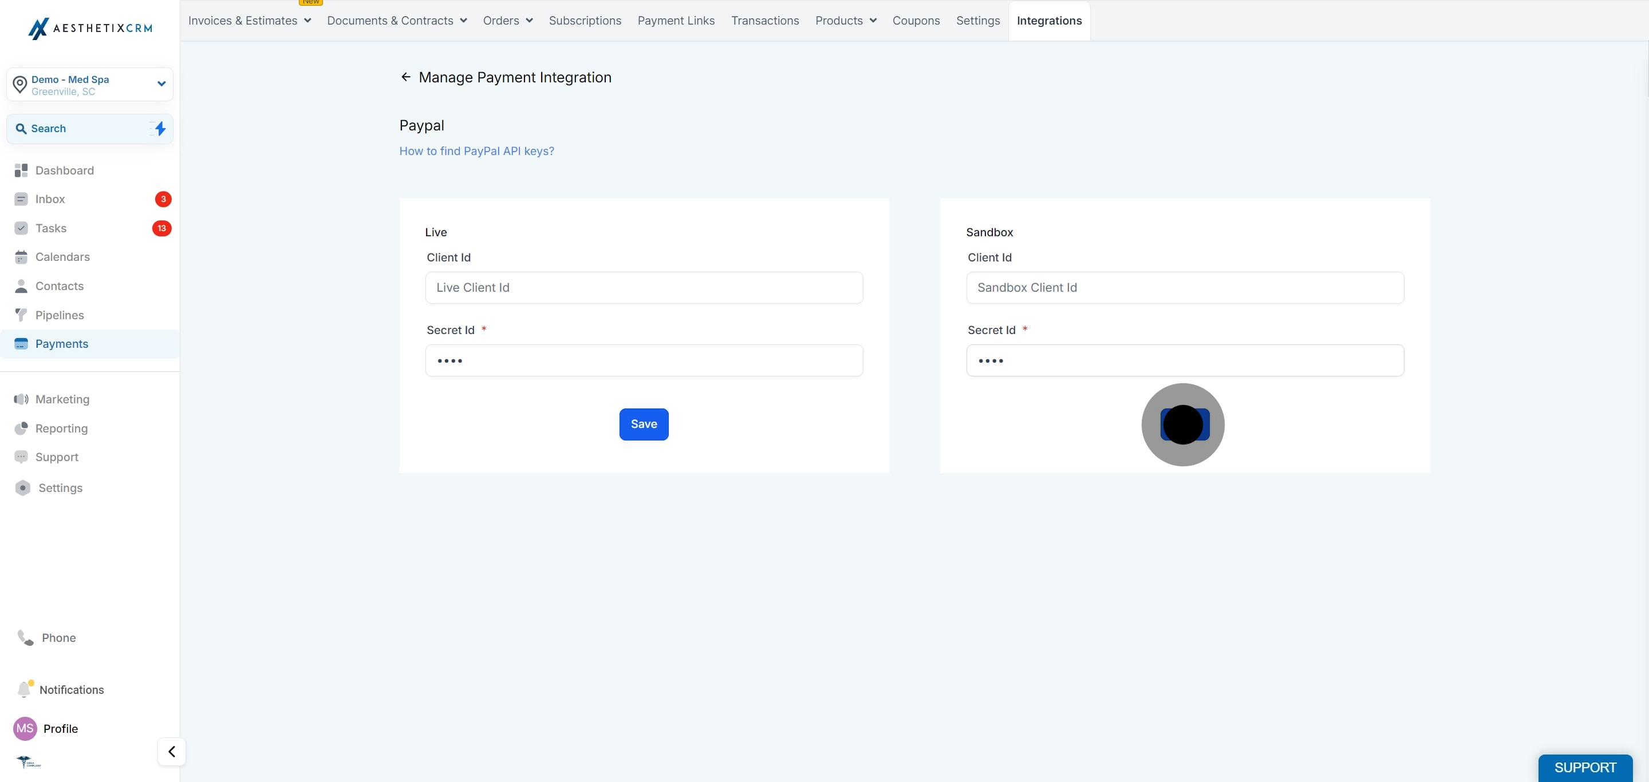Click the MS profile avatar
The width and height of the screenshot is (1649, 782).
click(25, 728)
